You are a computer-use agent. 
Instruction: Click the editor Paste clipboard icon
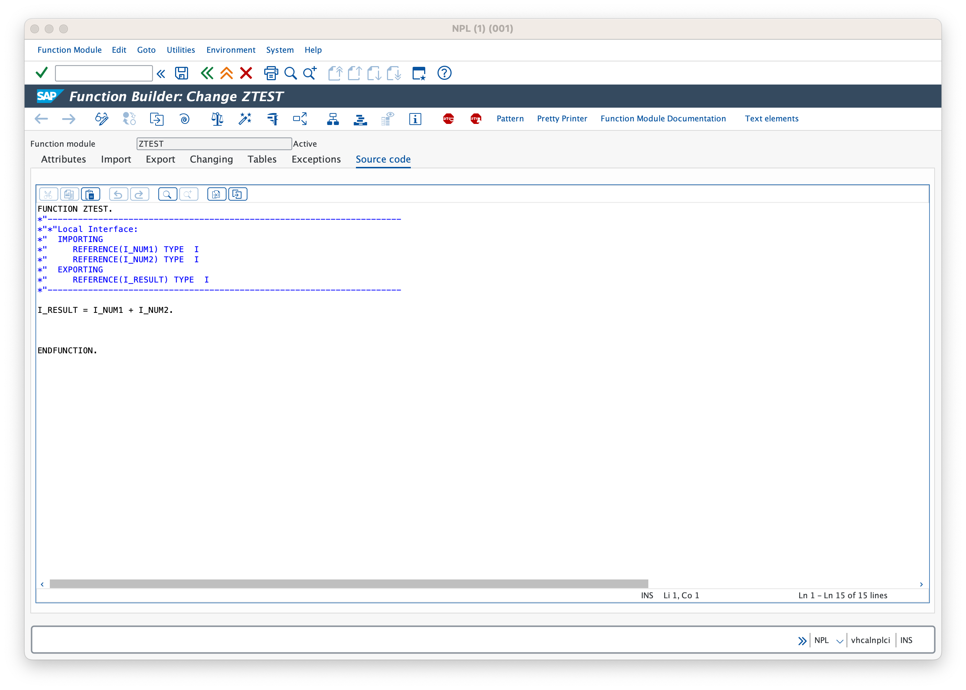[90, 195]
